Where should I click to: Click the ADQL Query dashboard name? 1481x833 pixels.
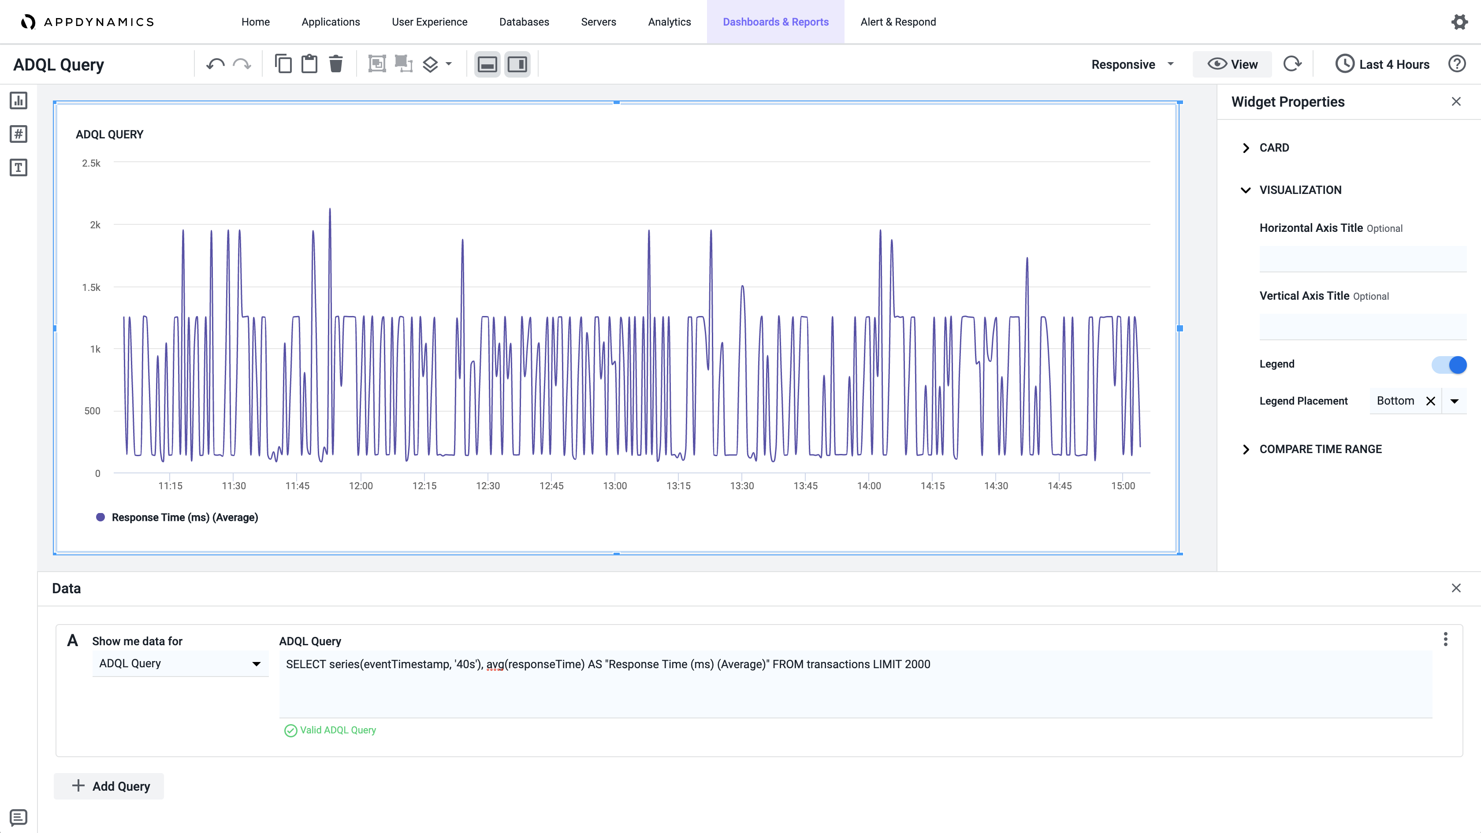[59, 64]
